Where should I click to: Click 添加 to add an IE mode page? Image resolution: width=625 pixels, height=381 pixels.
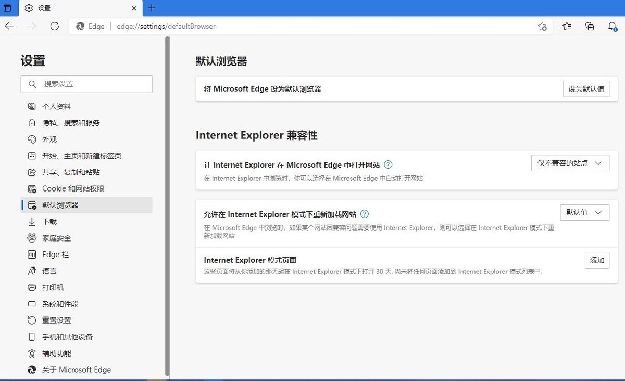pos(597,260)
